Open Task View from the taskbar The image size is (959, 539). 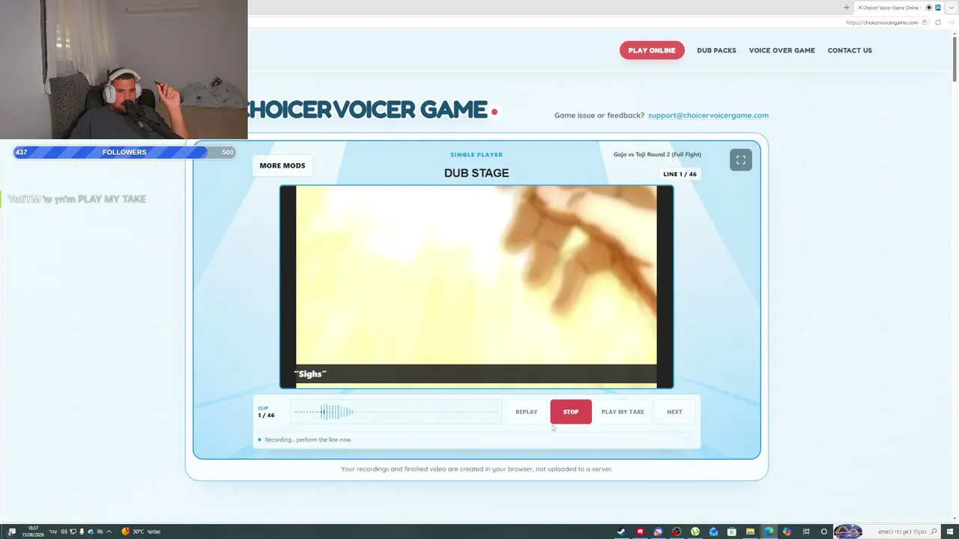[805, 532]
